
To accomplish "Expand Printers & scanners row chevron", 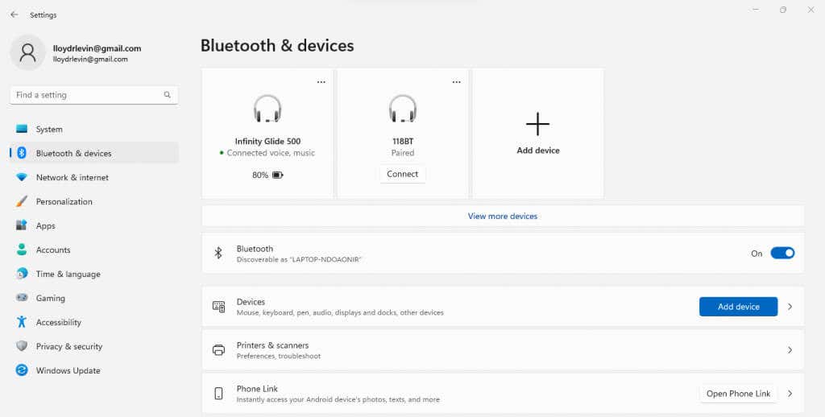I will pyautogui.click(x=790, y=350).
